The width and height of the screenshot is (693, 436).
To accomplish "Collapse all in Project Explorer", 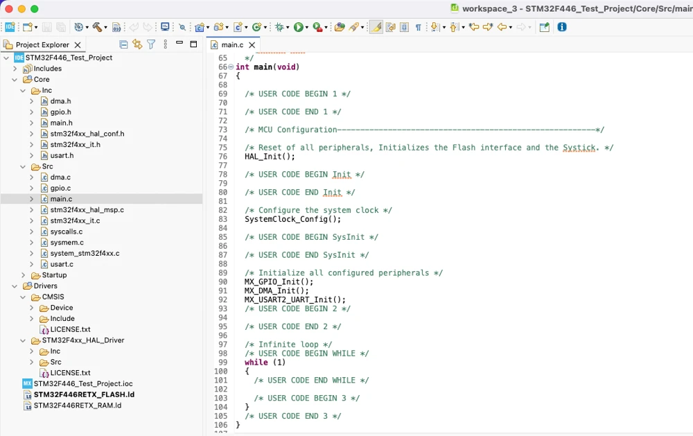I will coord(124,44).
